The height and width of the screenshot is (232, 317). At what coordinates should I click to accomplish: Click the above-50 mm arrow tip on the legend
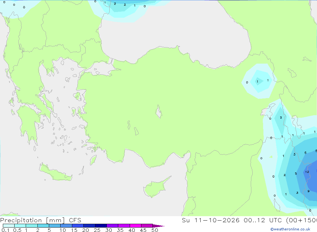pos(158,226)
